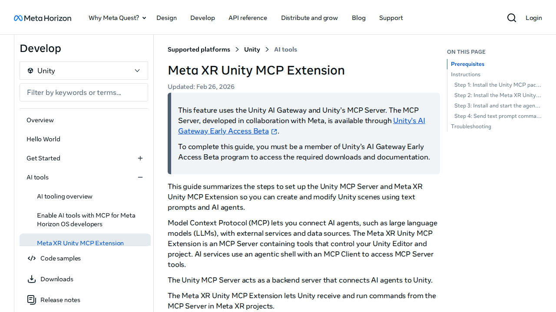Jump to Troubleshooting section
556x312 pixels.
tap(471, 127)
